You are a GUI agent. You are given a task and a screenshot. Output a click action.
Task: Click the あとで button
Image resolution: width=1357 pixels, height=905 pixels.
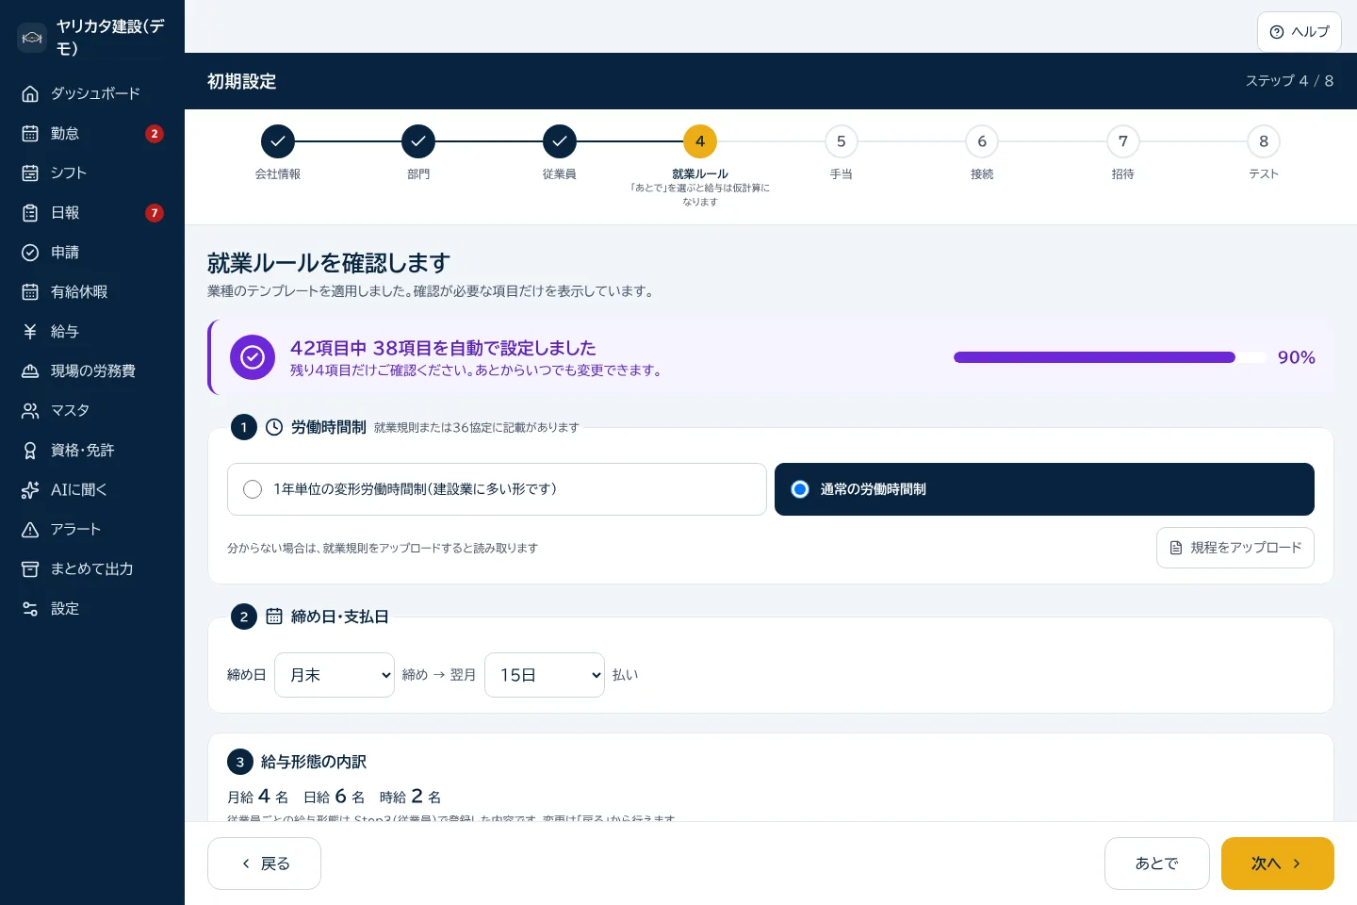pyautogui.click(x=1157, y=864)
